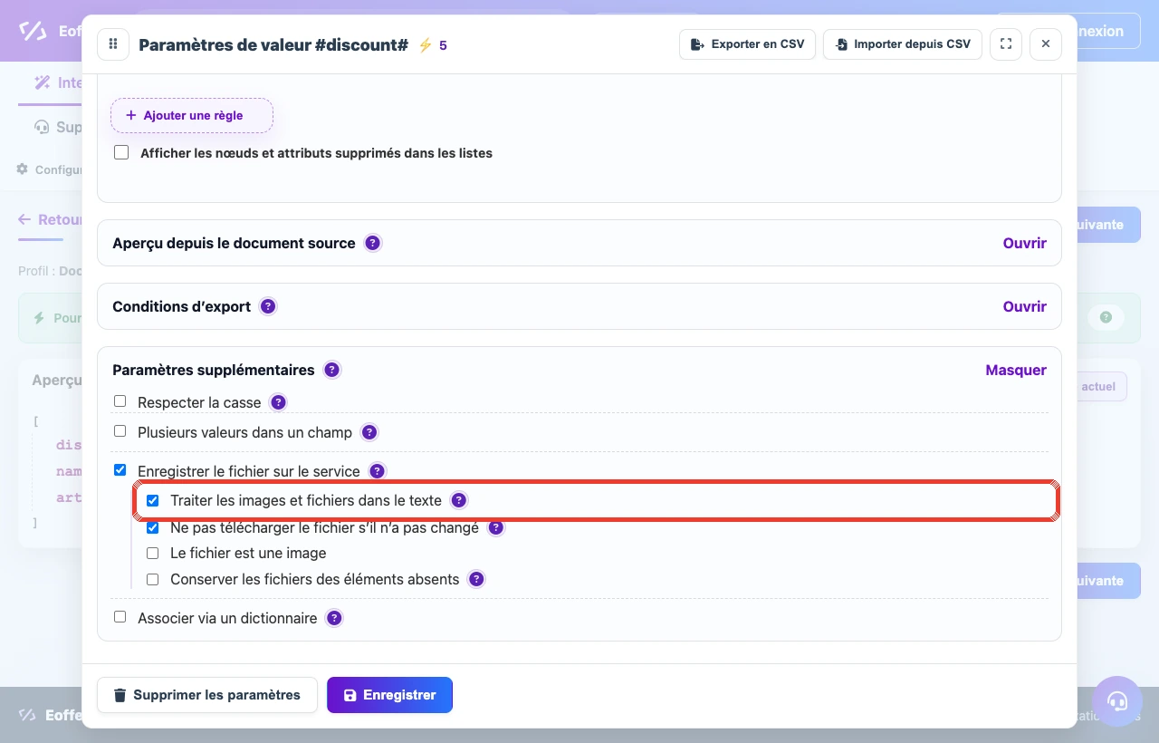
Task: Click the Paramètres supplémentaires section heading
Action: point(214,370)
